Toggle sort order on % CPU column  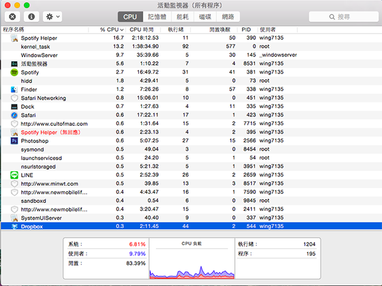(107, 30)
